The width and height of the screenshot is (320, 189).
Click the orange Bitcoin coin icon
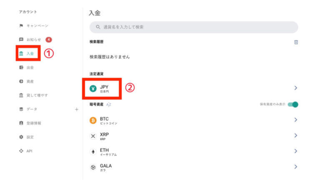[93, 120]
